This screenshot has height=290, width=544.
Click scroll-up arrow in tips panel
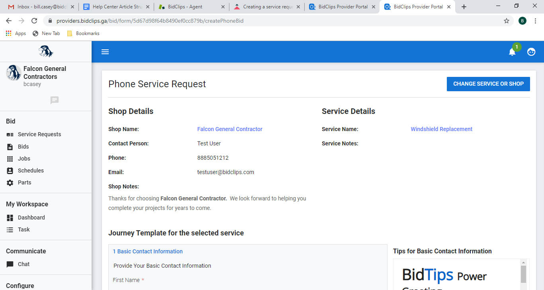point(524,263)
